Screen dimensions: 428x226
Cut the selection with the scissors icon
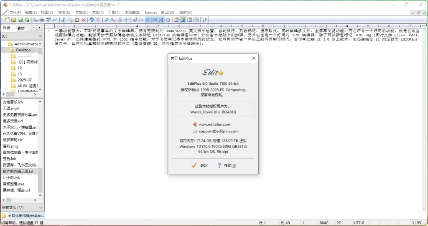(63, 20)
